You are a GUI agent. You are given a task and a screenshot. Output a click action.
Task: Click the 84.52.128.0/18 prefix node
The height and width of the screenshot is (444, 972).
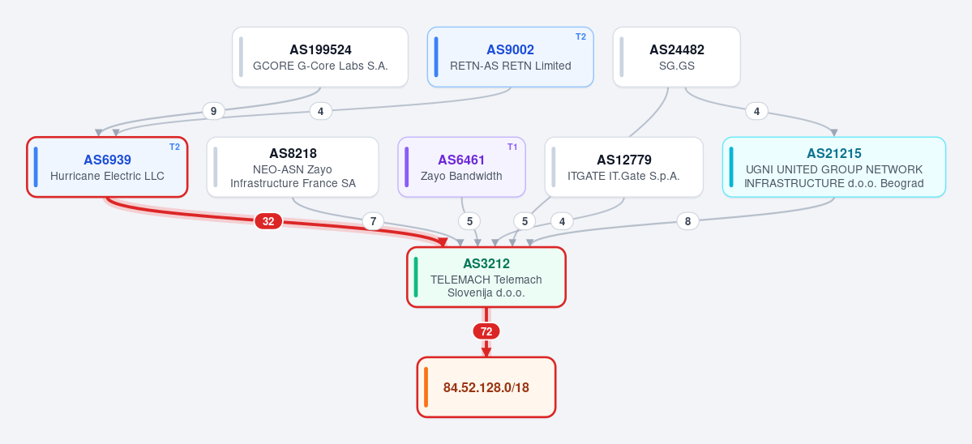point(486,387)
